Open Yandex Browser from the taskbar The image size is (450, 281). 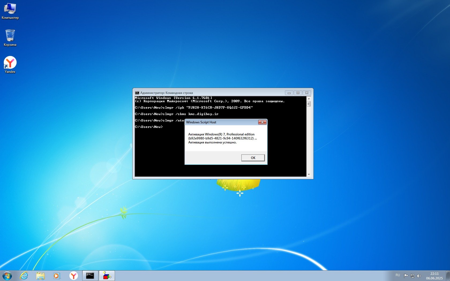coord(73,276)
